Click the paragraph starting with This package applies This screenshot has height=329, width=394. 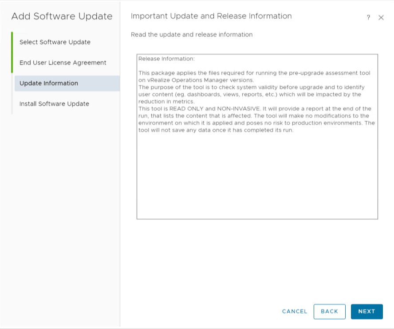coord(254,76)
